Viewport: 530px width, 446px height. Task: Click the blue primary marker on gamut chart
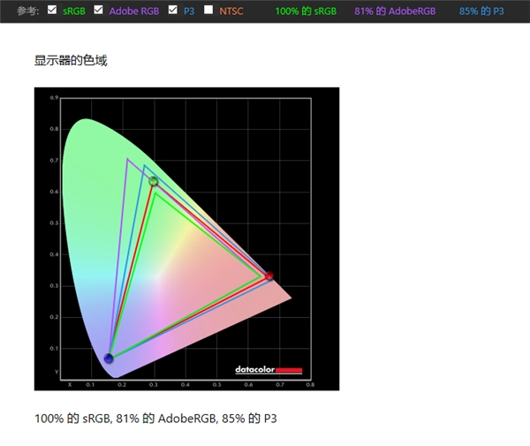[109, 359]
